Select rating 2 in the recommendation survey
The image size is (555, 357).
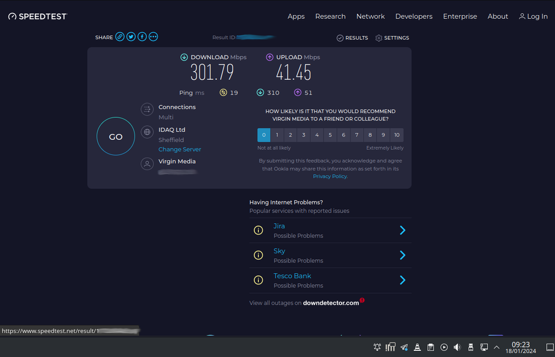290,135
